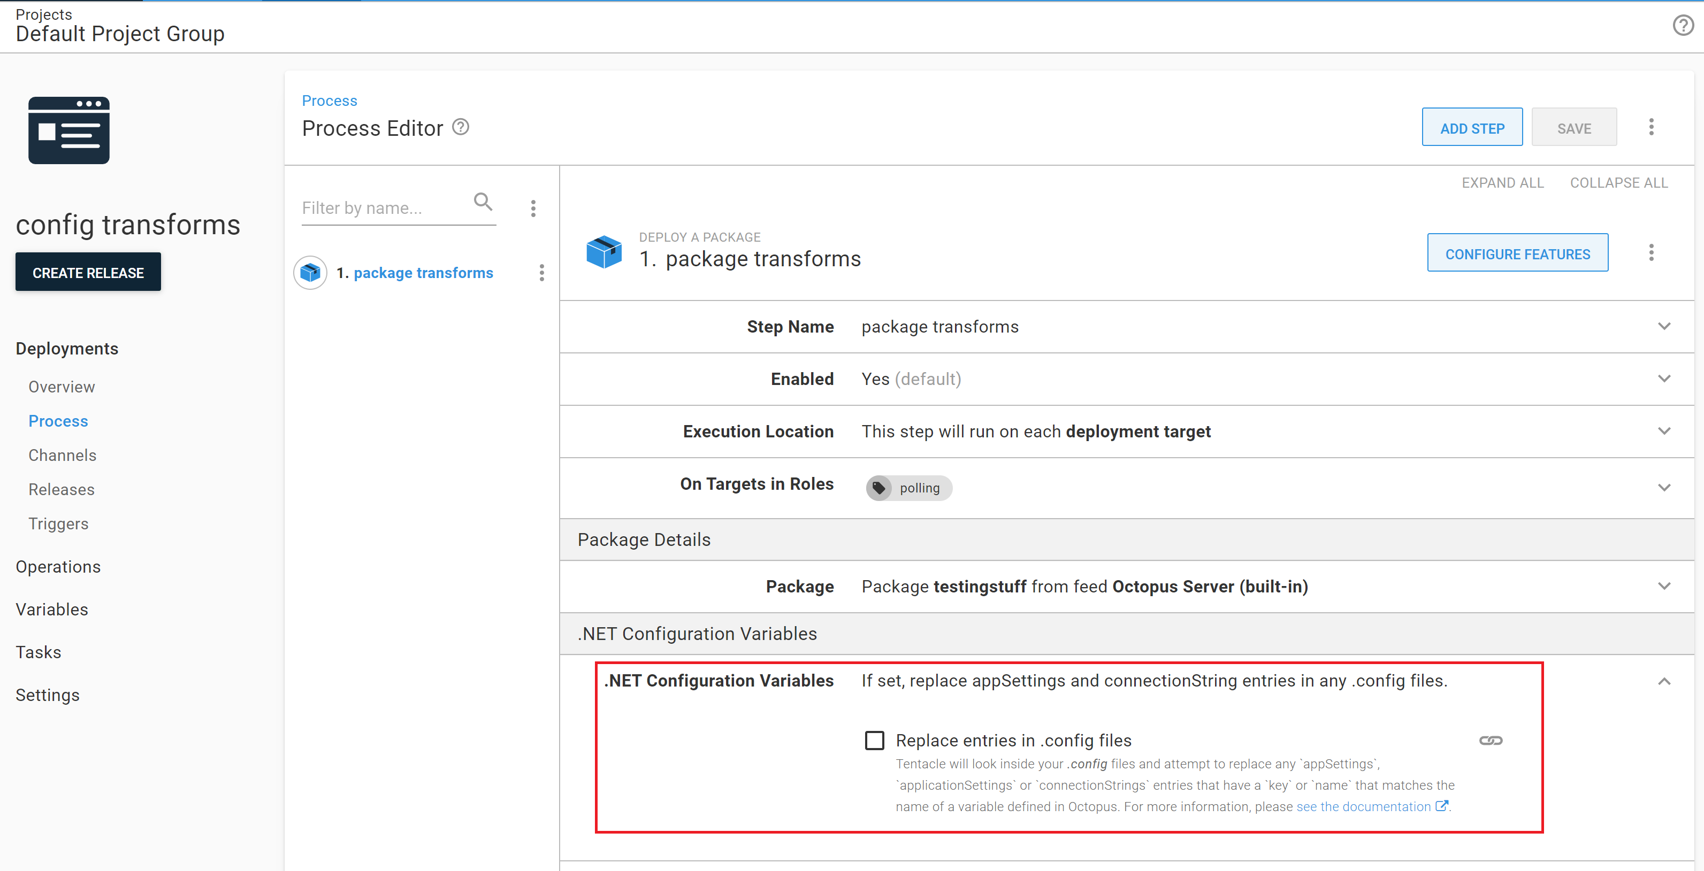The height and width of the screenshot is (871, 1704).
Task: Open Releases in the sidebar
Action: [62, 490]
